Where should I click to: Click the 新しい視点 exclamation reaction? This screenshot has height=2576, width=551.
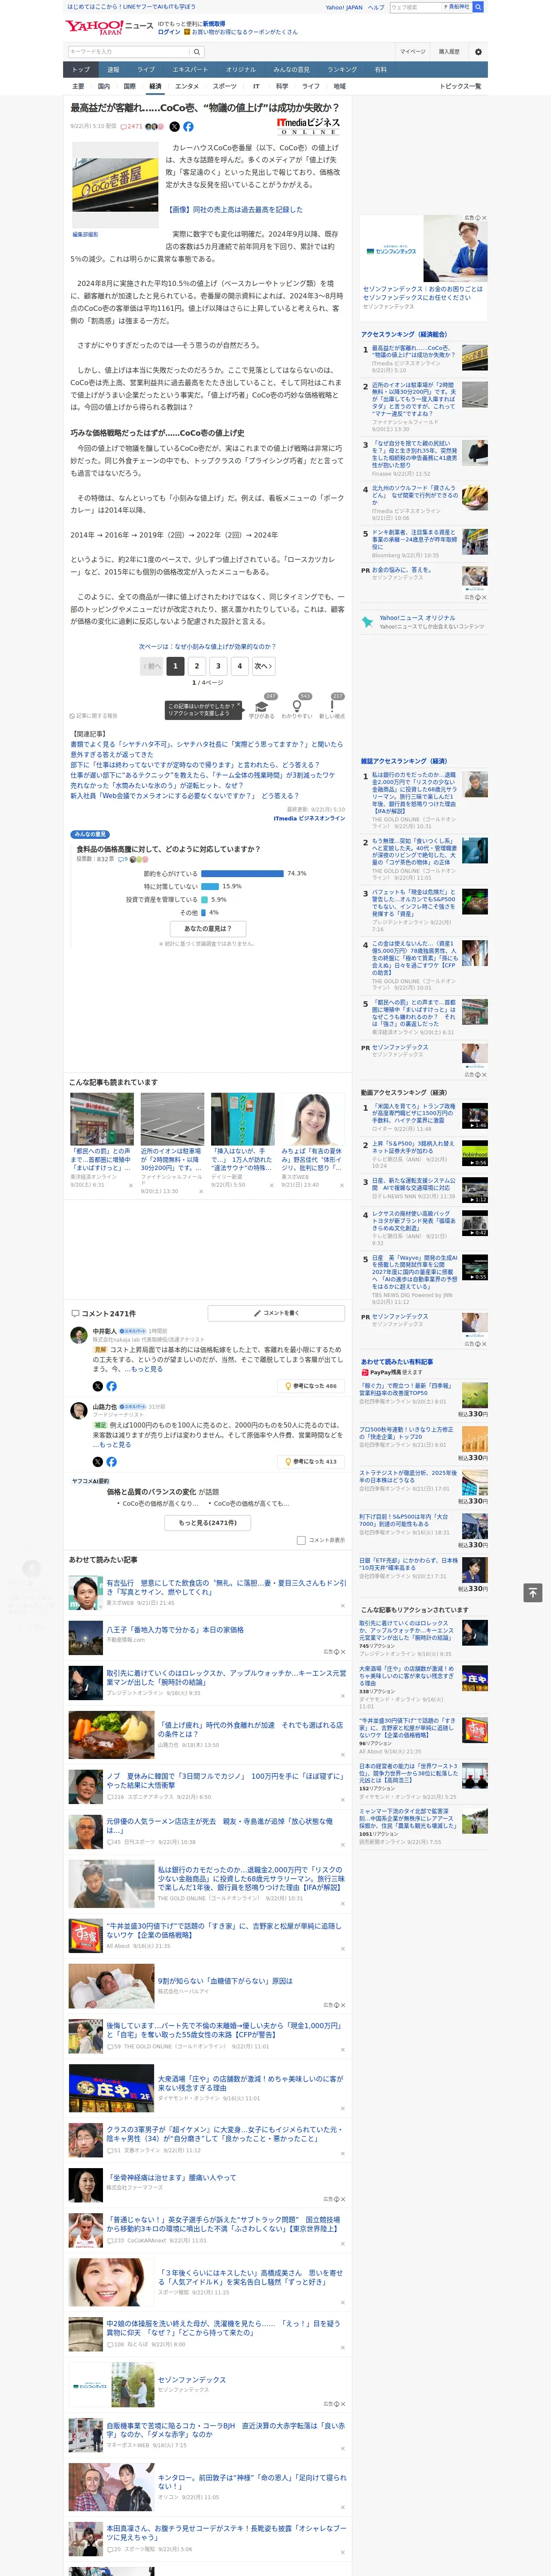(332, 708)
